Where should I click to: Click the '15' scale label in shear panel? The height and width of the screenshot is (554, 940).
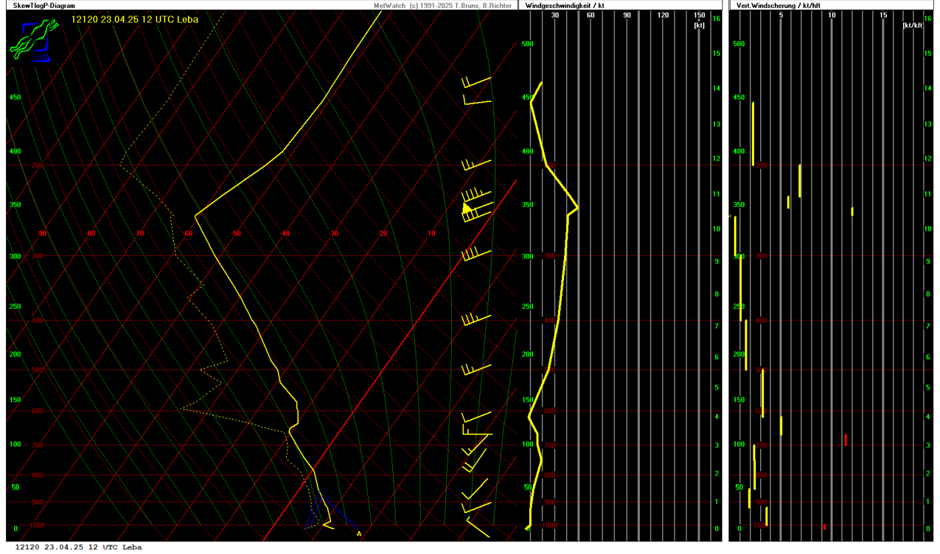pyautogui.click(x=883, y=15)
